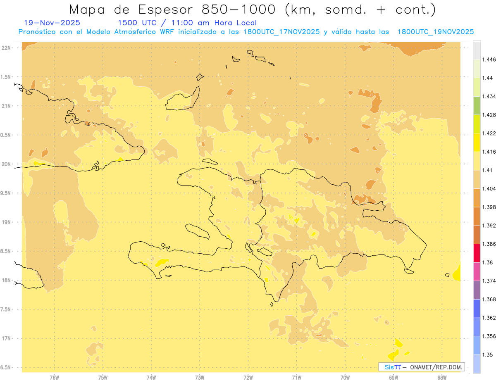The height and width of the screenshot is (383, 496).
Task: Click the '72W' longitude label
Action: click(248, 378)
